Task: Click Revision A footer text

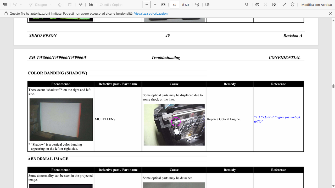Action: [293, 36]
